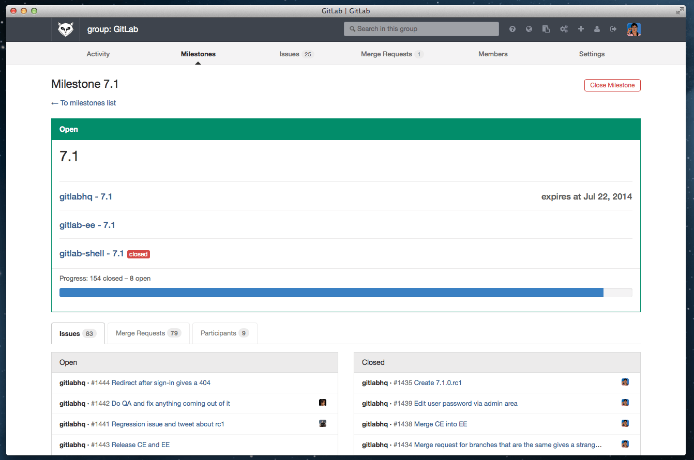Open the Activity navigation item

98,54
